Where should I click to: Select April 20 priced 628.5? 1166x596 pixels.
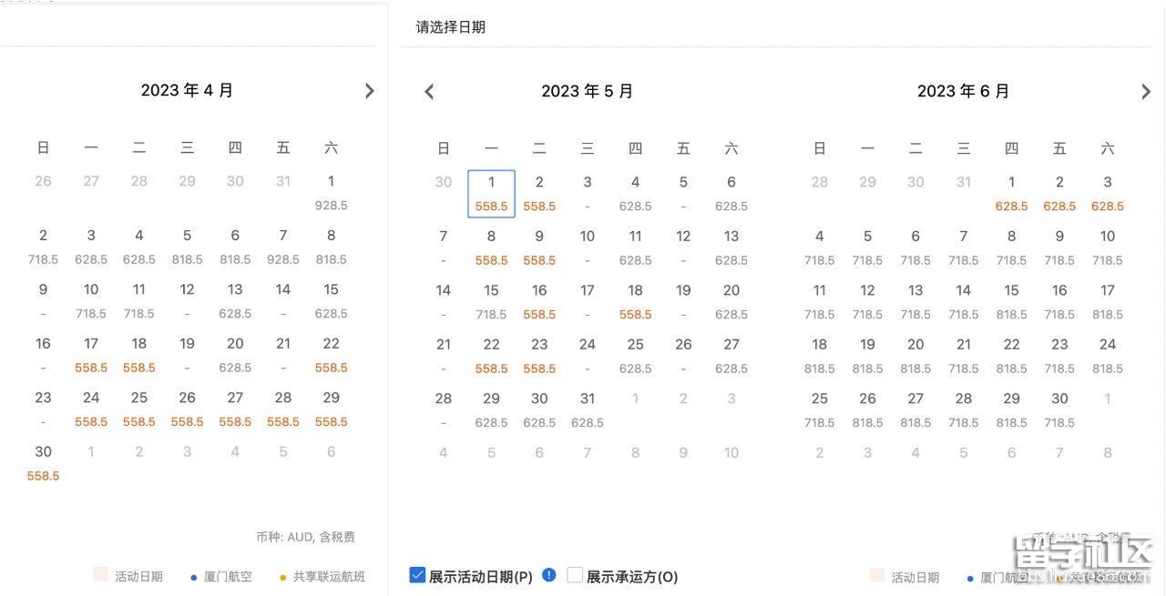click(x=235, y=355)
